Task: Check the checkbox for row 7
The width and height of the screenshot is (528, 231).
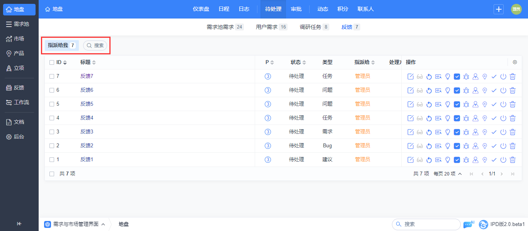Action: [x=52, y=76]
